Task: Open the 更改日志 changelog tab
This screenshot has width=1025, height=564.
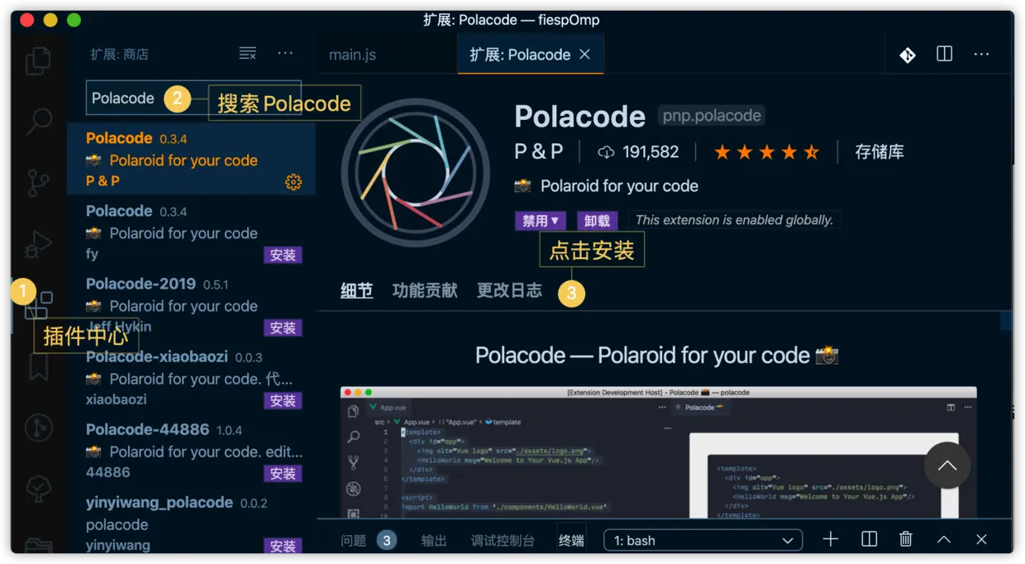Action: pyautogui.click(x=509, y=290)
